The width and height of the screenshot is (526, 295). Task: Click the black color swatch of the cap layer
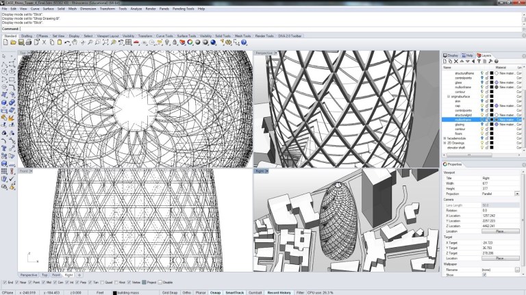492,105
